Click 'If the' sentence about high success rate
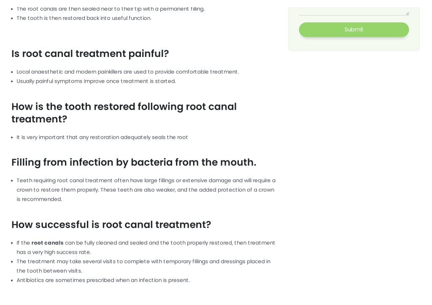The height and width of the screenshot is (305, 432). 146,247
